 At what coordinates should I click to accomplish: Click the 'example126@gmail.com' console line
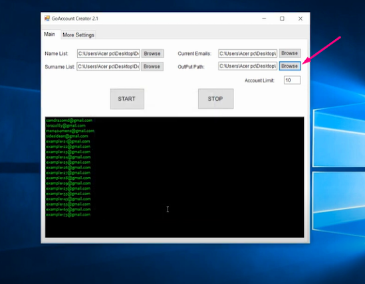68,168
